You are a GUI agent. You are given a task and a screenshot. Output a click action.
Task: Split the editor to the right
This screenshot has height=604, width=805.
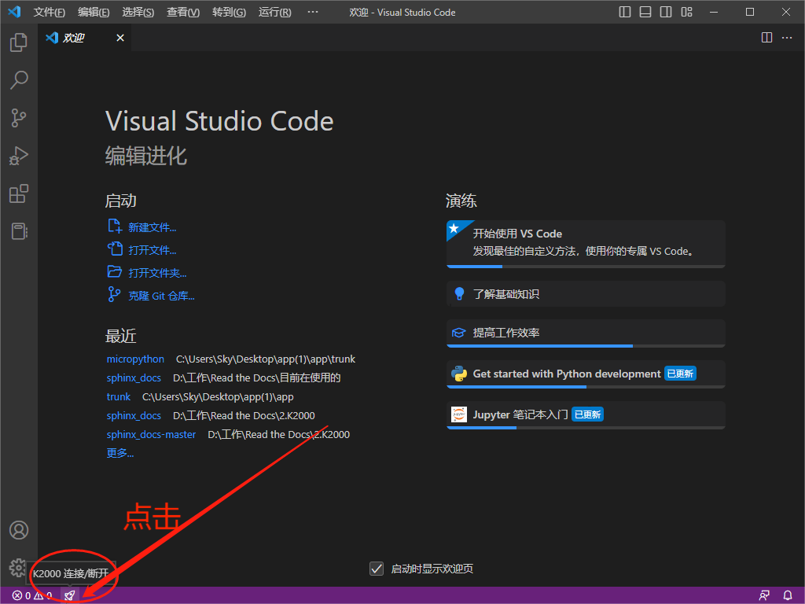pos(766,38)
